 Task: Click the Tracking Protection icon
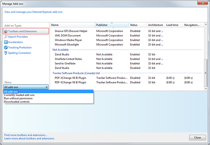[6, 48]
